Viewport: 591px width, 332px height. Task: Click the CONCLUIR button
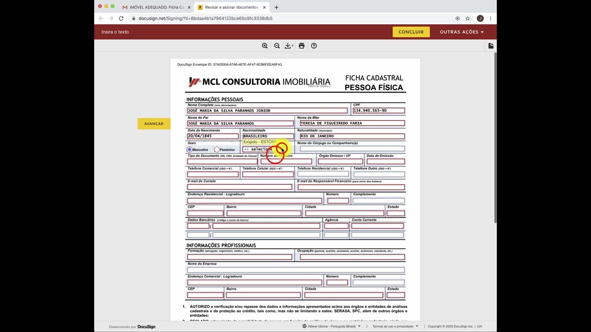point(411,32)
